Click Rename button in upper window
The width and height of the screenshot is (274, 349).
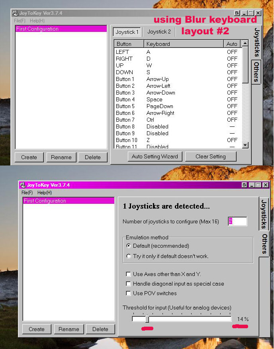61,157
